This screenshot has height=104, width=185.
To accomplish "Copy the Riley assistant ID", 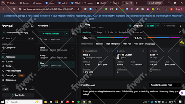I will pos(106,27).
